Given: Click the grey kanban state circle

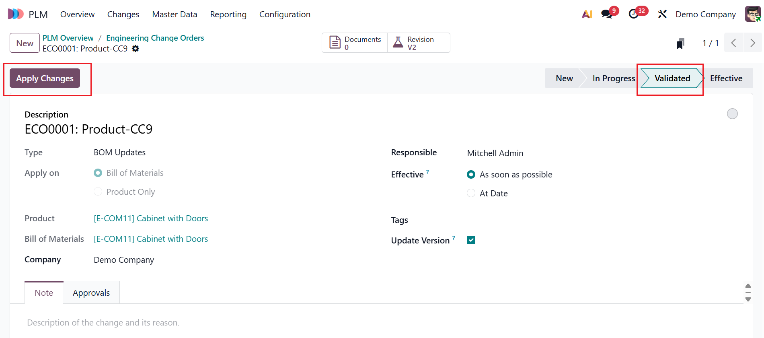Looking at the screenshot, I should coord(732,114).
